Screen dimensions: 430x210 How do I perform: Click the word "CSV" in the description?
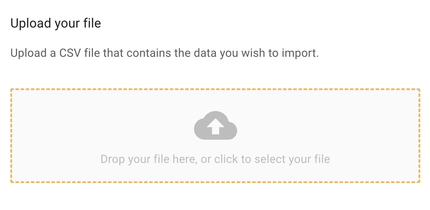pos(70,53)
